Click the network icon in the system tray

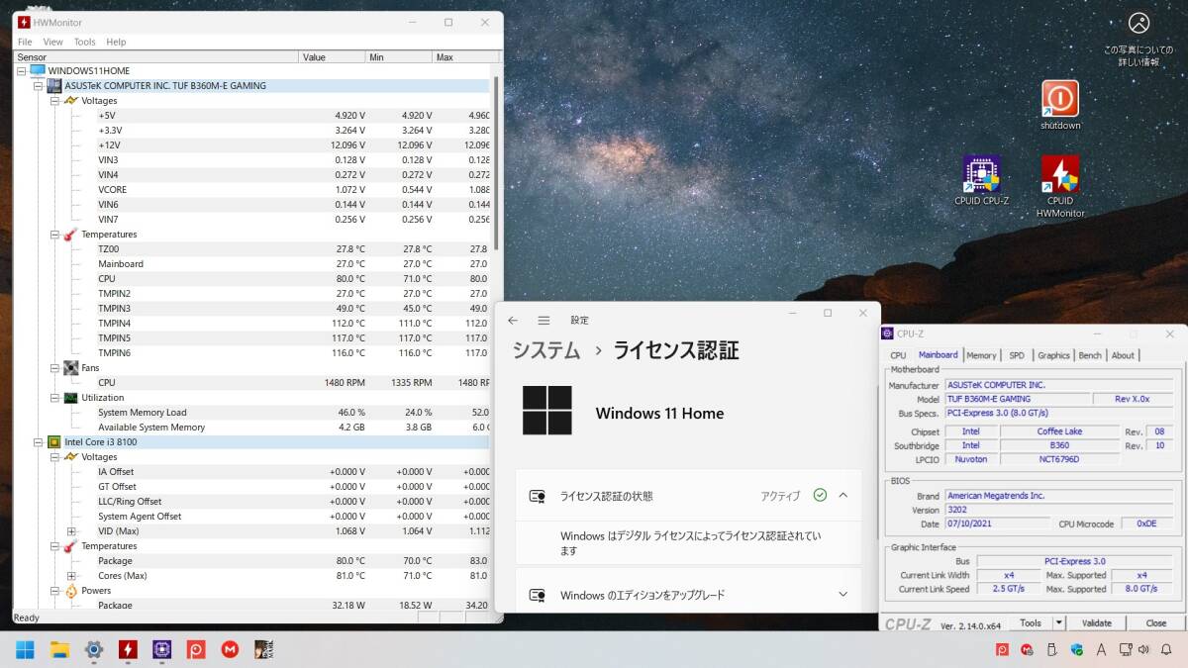click(1124, 650)
